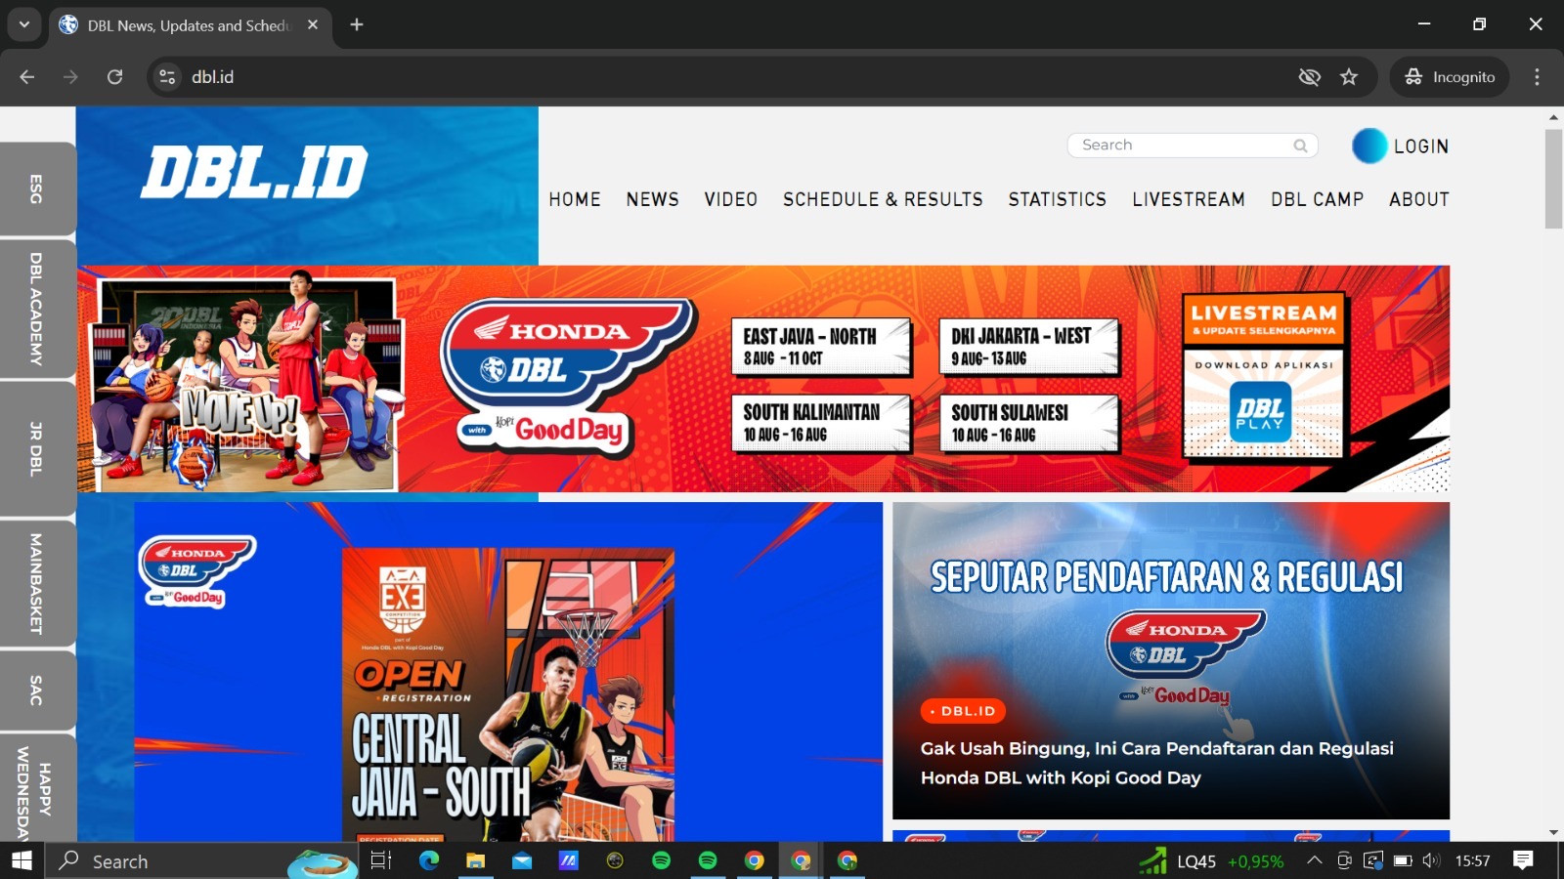Open Microsoft Edge from taskbar

coord(428,860)
